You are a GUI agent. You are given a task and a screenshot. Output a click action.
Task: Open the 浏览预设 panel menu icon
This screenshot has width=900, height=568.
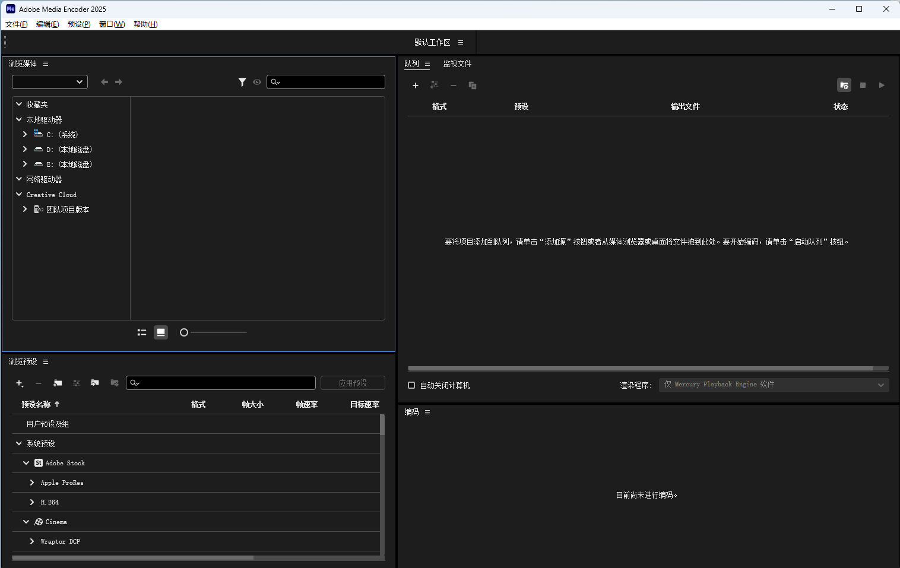coord(46,361)
